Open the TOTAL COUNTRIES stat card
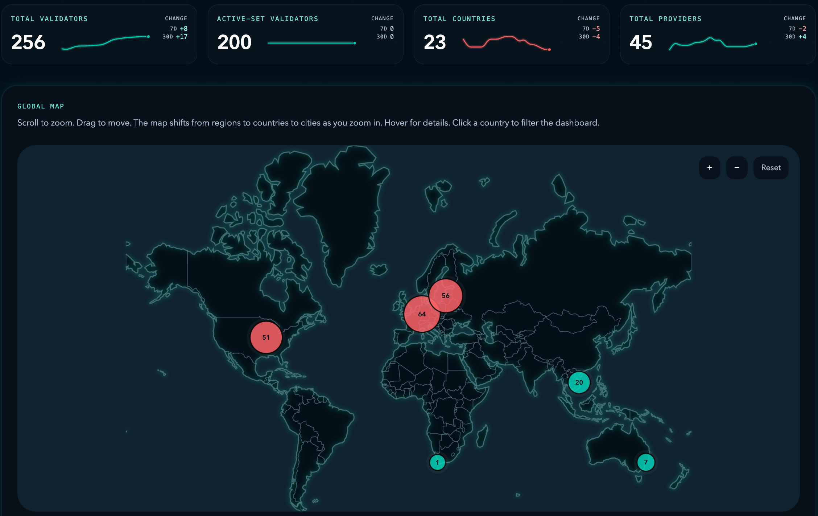Viewport: 818px width, 516px height. 511,34
